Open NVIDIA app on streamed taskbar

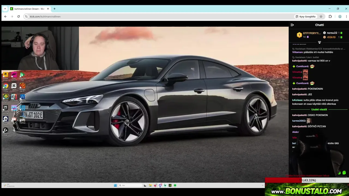(x=170, y=185)
